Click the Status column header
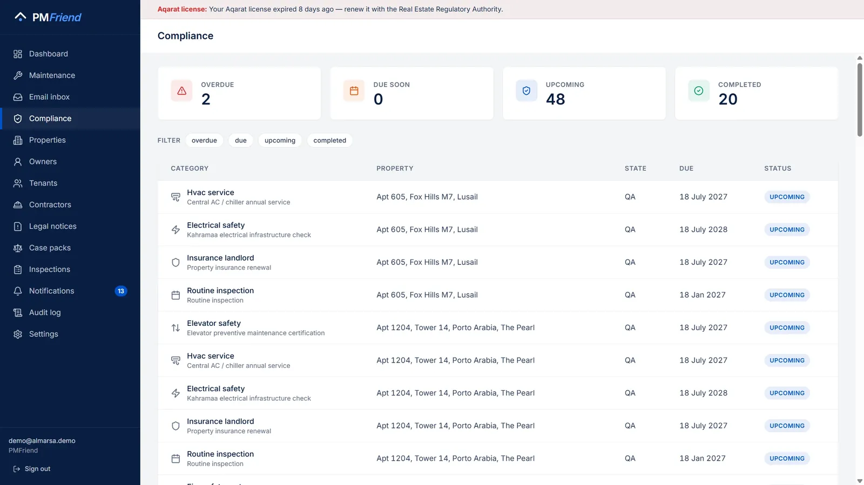This screenshot has height=485, width=864. pyautogui.click(x=778, y=168)
